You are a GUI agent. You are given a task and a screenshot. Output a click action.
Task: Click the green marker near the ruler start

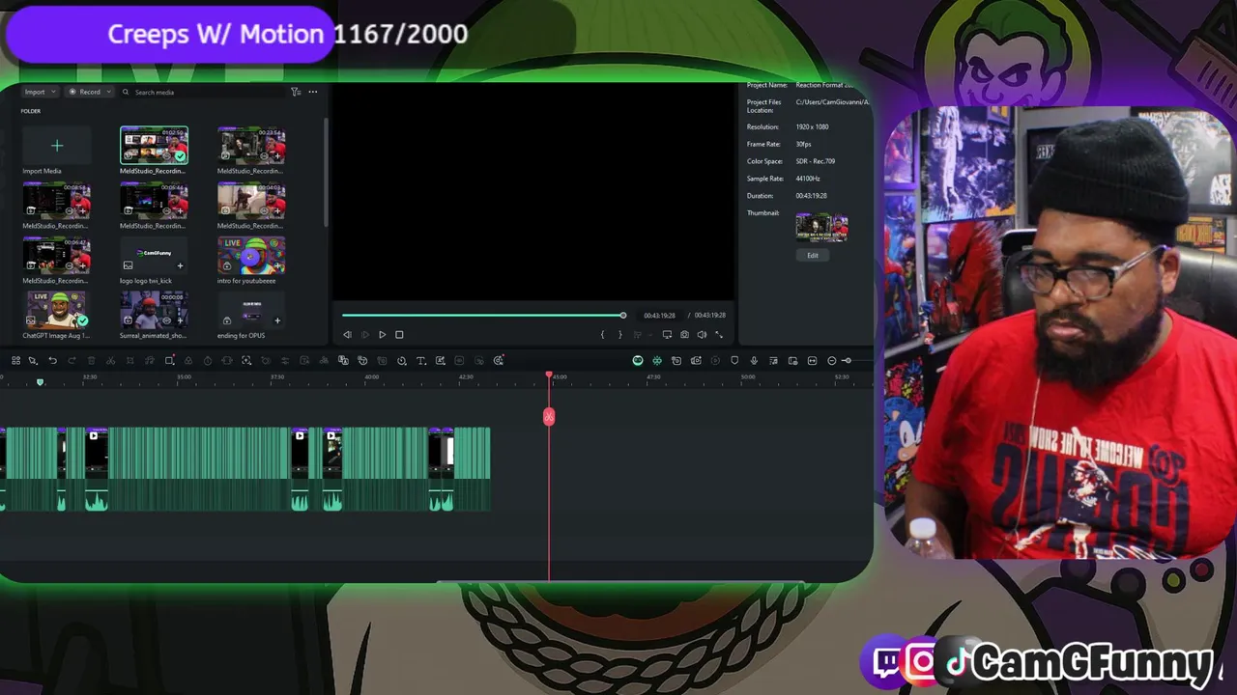click(x=40, y=382)
